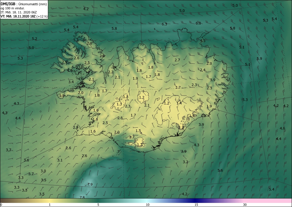Click the 'DMI/IGB : Úrkomumætti (mm)' title line

click(23, 4)
